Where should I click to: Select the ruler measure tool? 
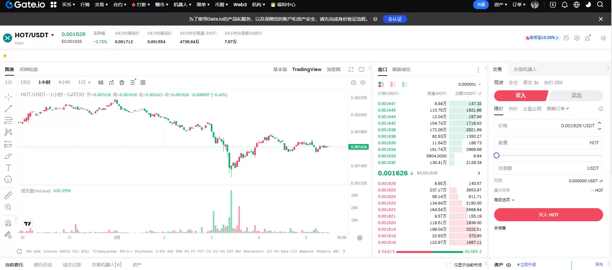tap(8, 195)
